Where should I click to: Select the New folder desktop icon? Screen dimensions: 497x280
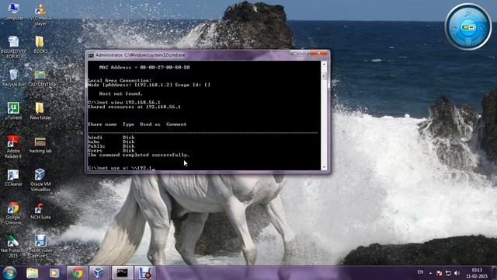(40, 111)
